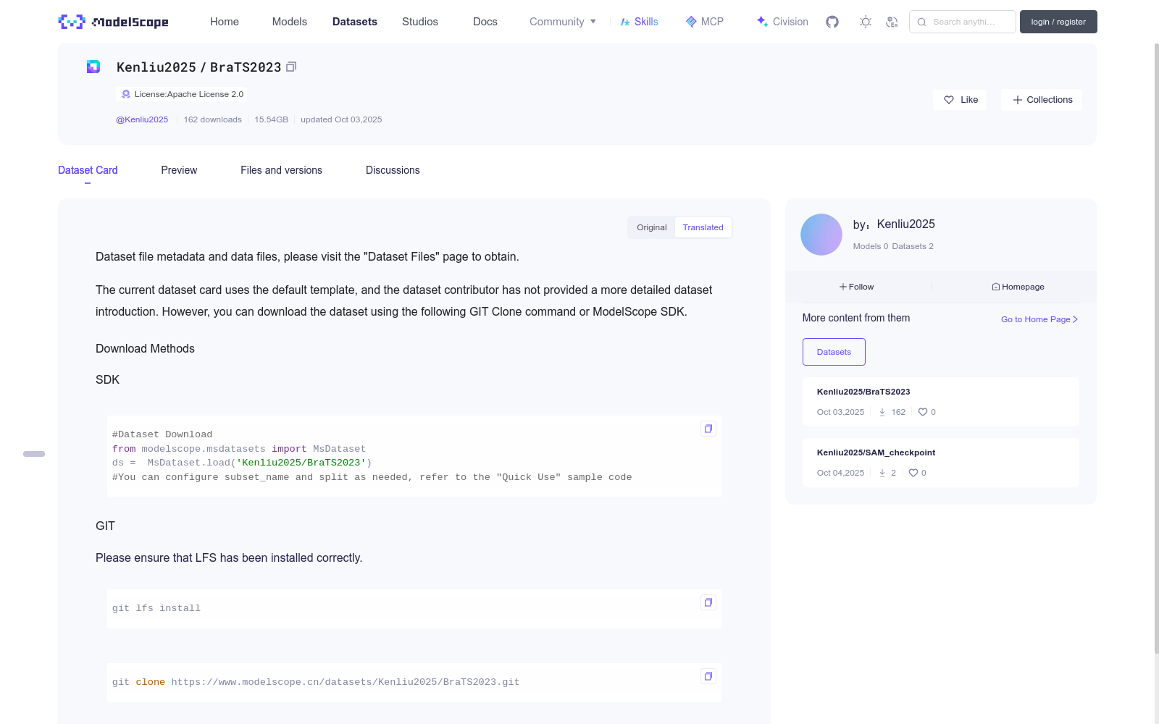Screen dimensions: 1159x724
Task: Click the search magnifier icon
Action: pyautogui.click(x=921, y=22)
